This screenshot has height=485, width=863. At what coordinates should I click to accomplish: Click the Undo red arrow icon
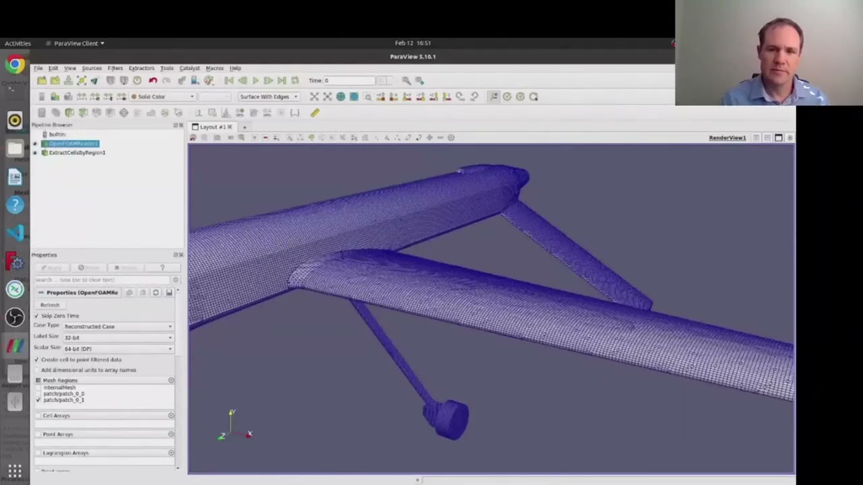point(153,81)
